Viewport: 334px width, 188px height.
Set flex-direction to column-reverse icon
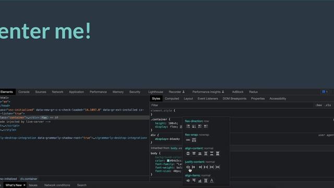[x=206, y=126]
